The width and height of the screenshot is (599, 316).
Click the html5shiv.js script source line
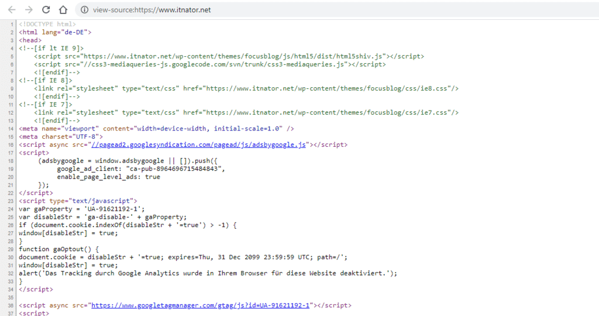229,57
